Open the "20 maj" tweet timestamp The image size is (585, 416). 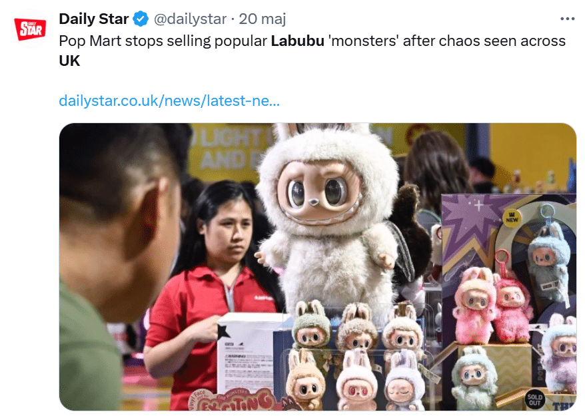(x=263, y=19)
